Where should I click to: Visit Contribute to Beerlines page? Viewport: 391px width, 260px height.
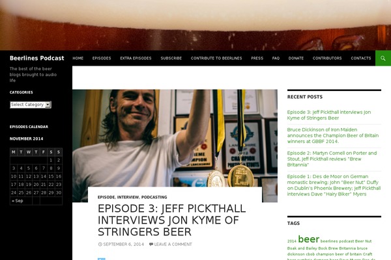216,58
